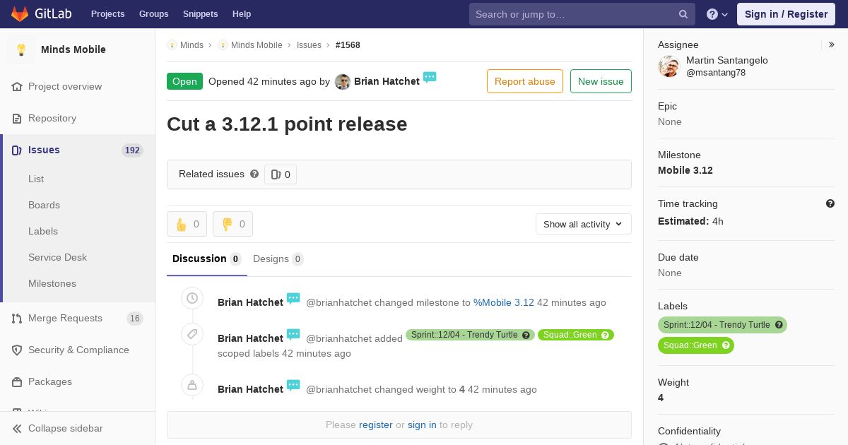Screen dimensions: 848x445
Task: Click New issue button
Action: (x=601, y=81)
